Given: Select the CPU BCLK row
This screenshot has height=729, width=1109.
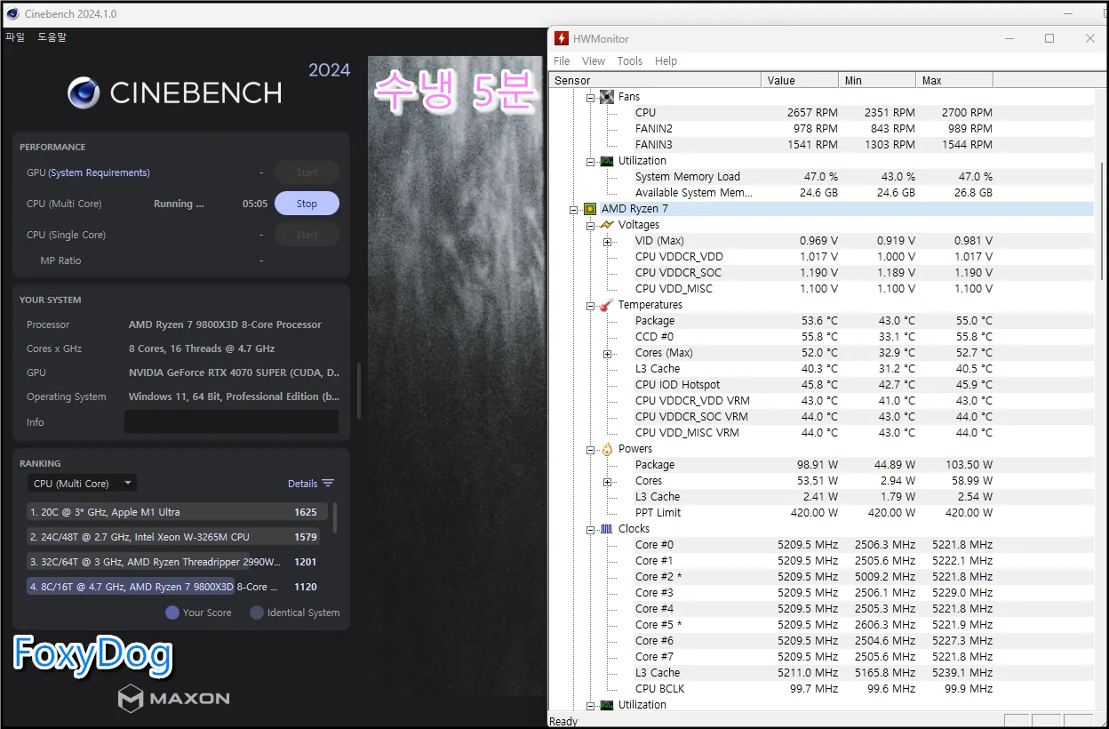Looking at the screenshot, I should 821,689.
